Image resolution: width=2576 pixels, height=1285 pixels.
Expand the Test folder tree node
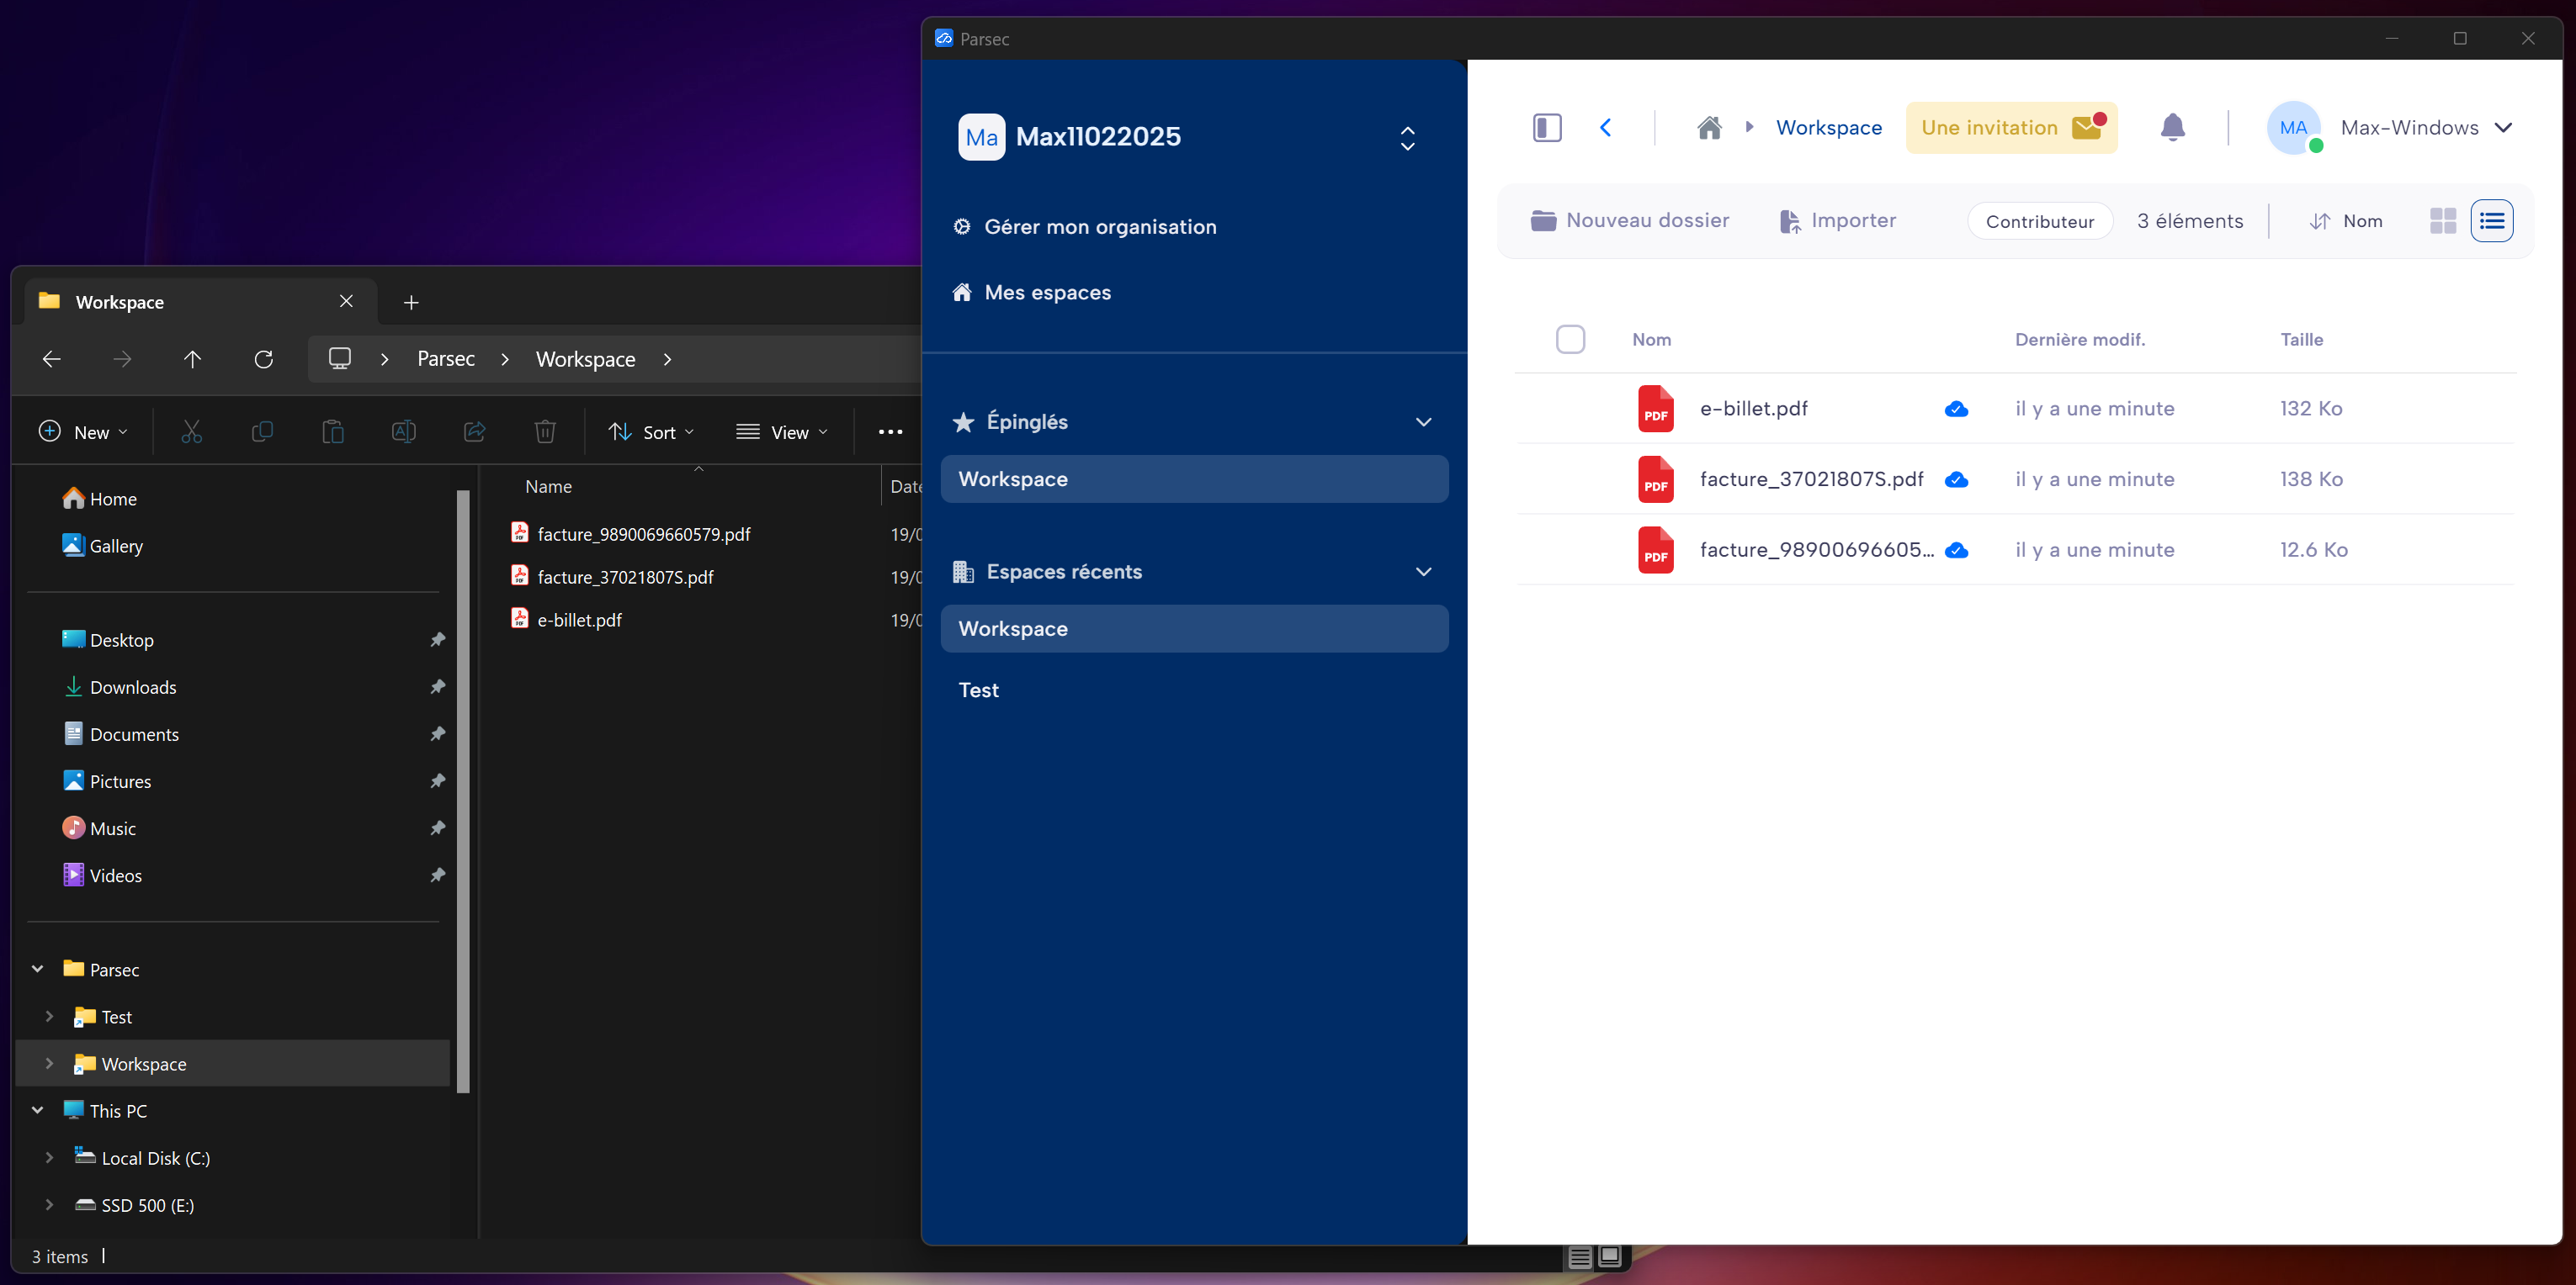[x=49, y=1016]
